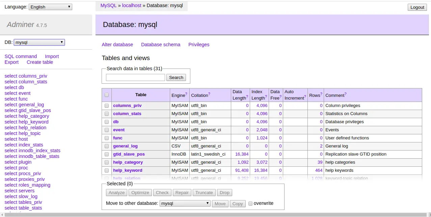Check the help_keyword table checkbox
This screenshot has width=431, height=217.
coord(107,170)
